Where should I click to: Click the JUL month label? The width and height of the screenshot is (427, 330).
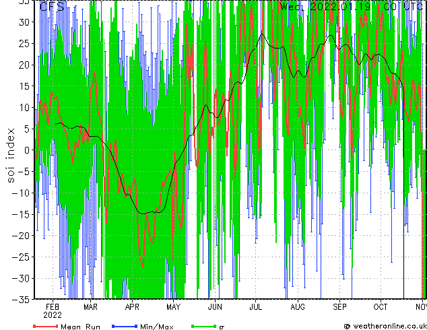tap(255, 307)
